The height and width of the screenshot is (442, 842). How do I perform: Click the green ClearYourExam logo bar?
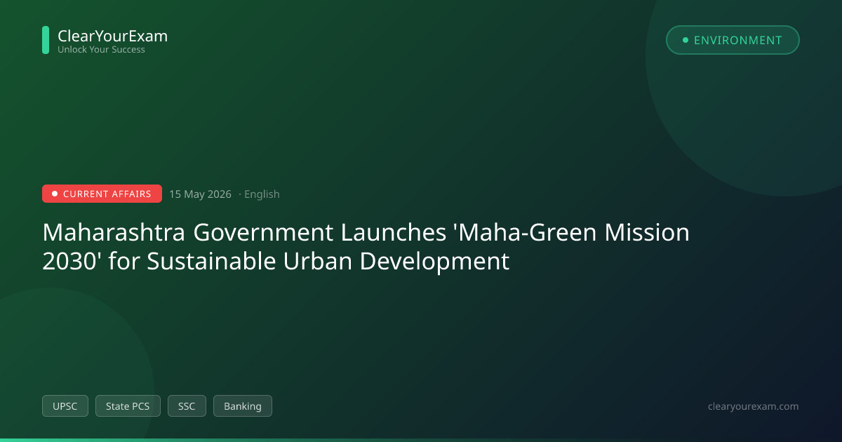point(46,40)
